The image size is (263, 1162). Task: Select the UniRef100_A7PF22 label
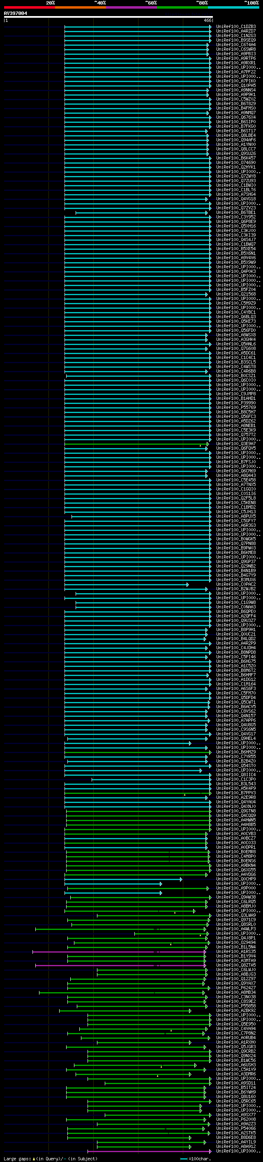[236, 72]
